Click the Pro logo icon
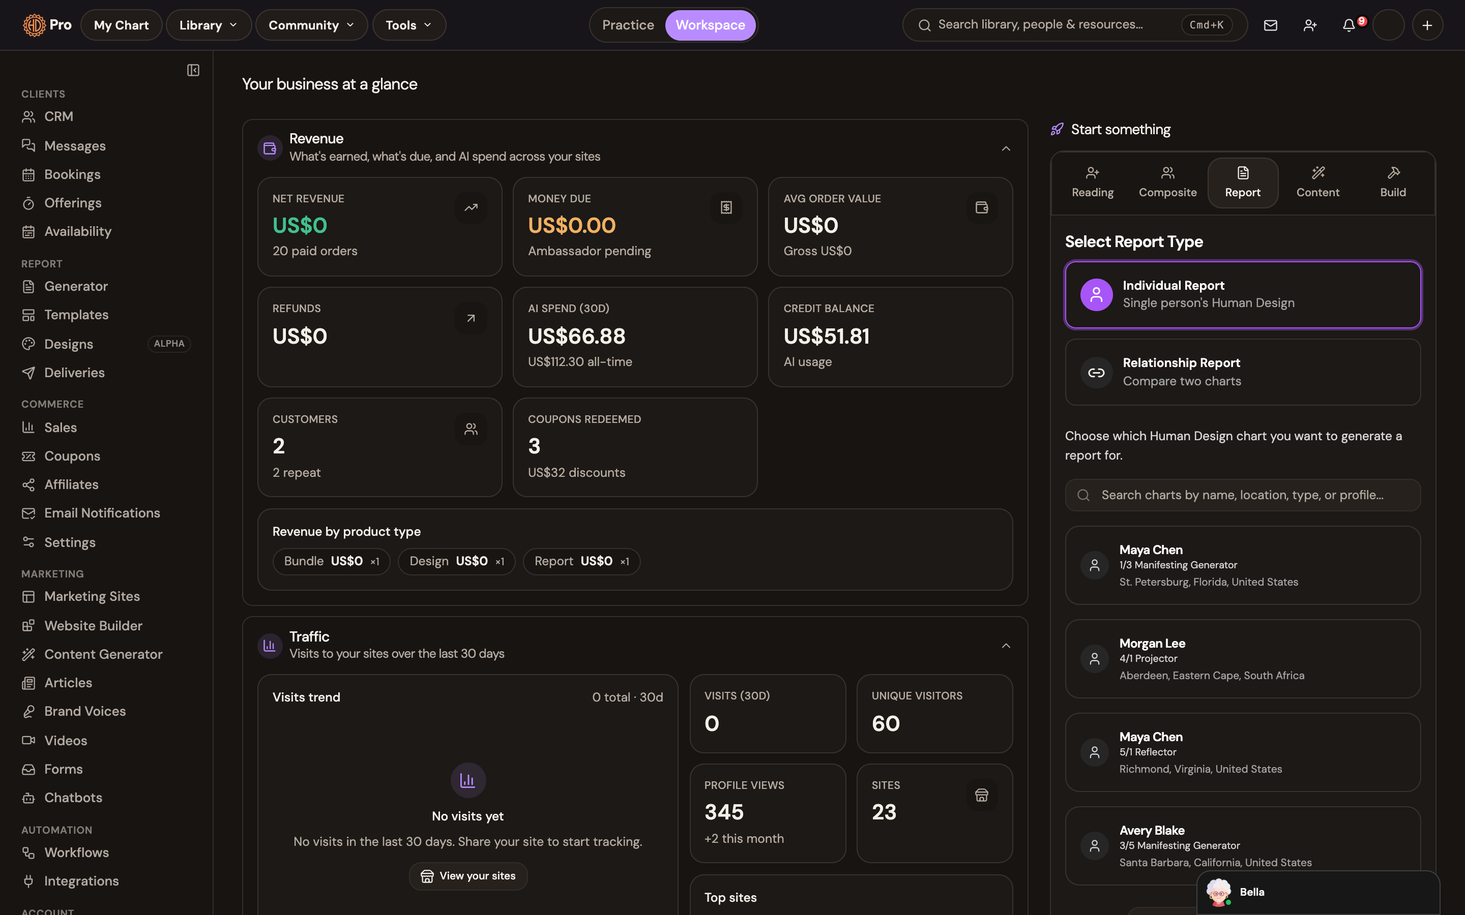Image resolution: width=1465 pixels, height=915 pixels. pos(35,25)
